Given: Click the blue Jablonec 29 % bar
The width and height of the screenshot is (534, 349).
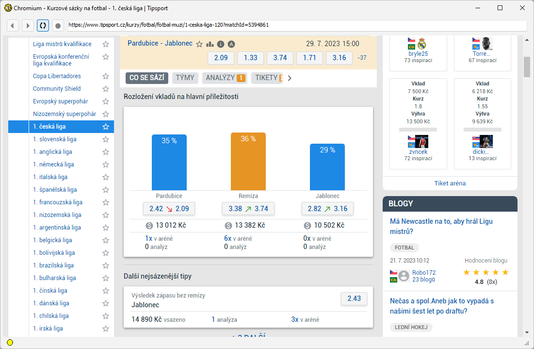Looking at the screenshot, I should tap(327, 167).
